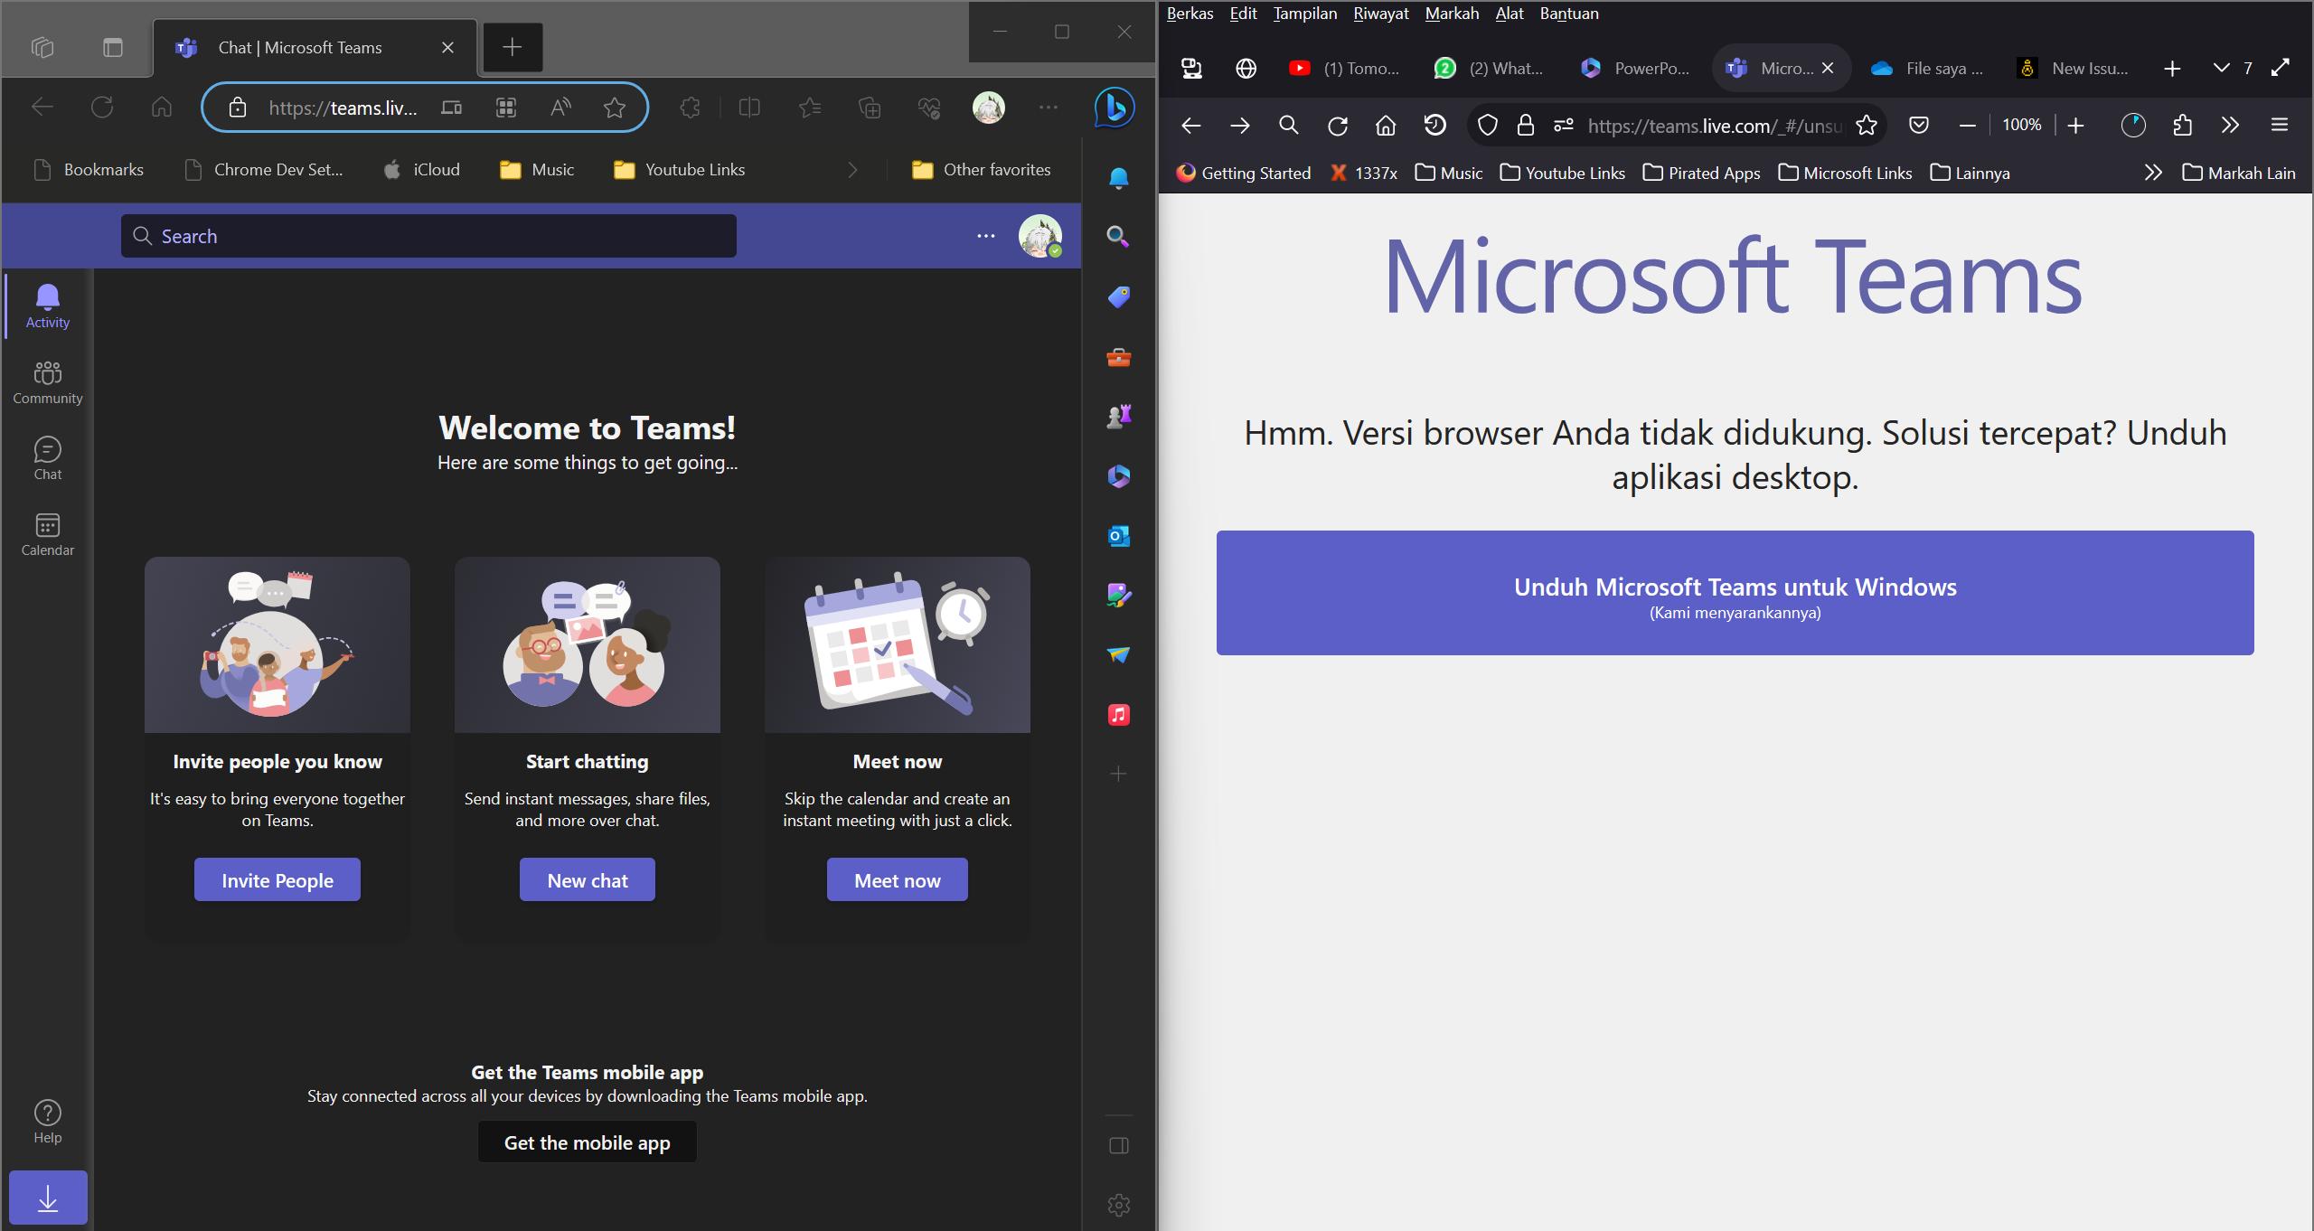Open Edge settings and more menu

coord(1049,108)
